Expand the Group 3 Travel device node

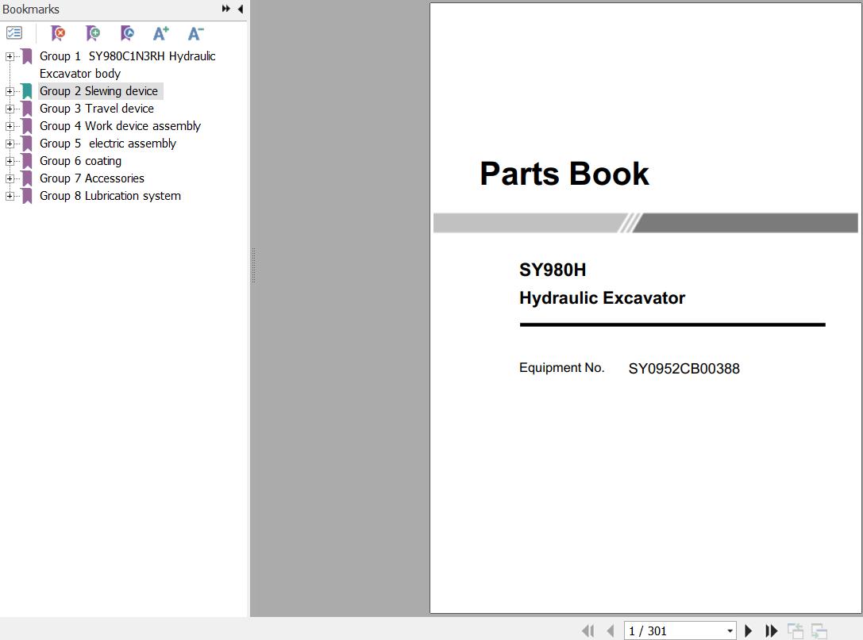pos(10,109)
